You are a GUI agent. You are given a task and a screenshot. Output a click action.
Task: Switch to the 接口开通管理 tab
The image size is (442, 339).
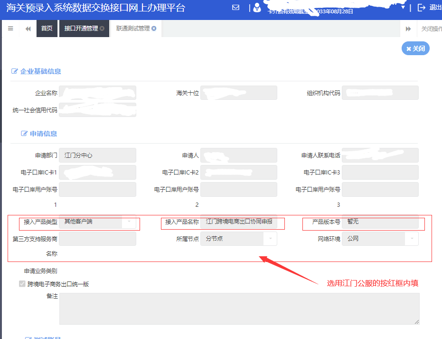click(81, 29)
